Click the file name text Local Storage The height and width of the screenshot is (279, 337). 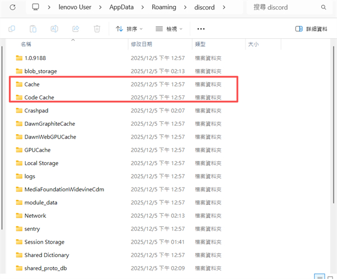point(41,163)
